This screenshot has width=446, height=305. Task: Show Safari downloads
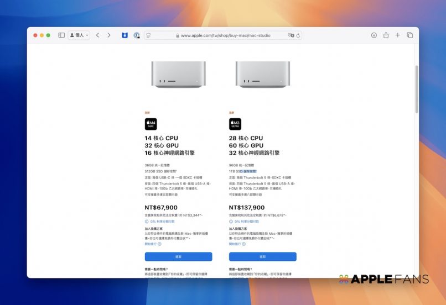pos(374,35)
